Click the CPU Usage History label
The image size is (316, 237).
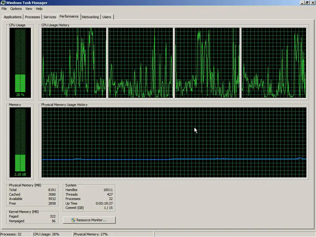coord(55,25)
